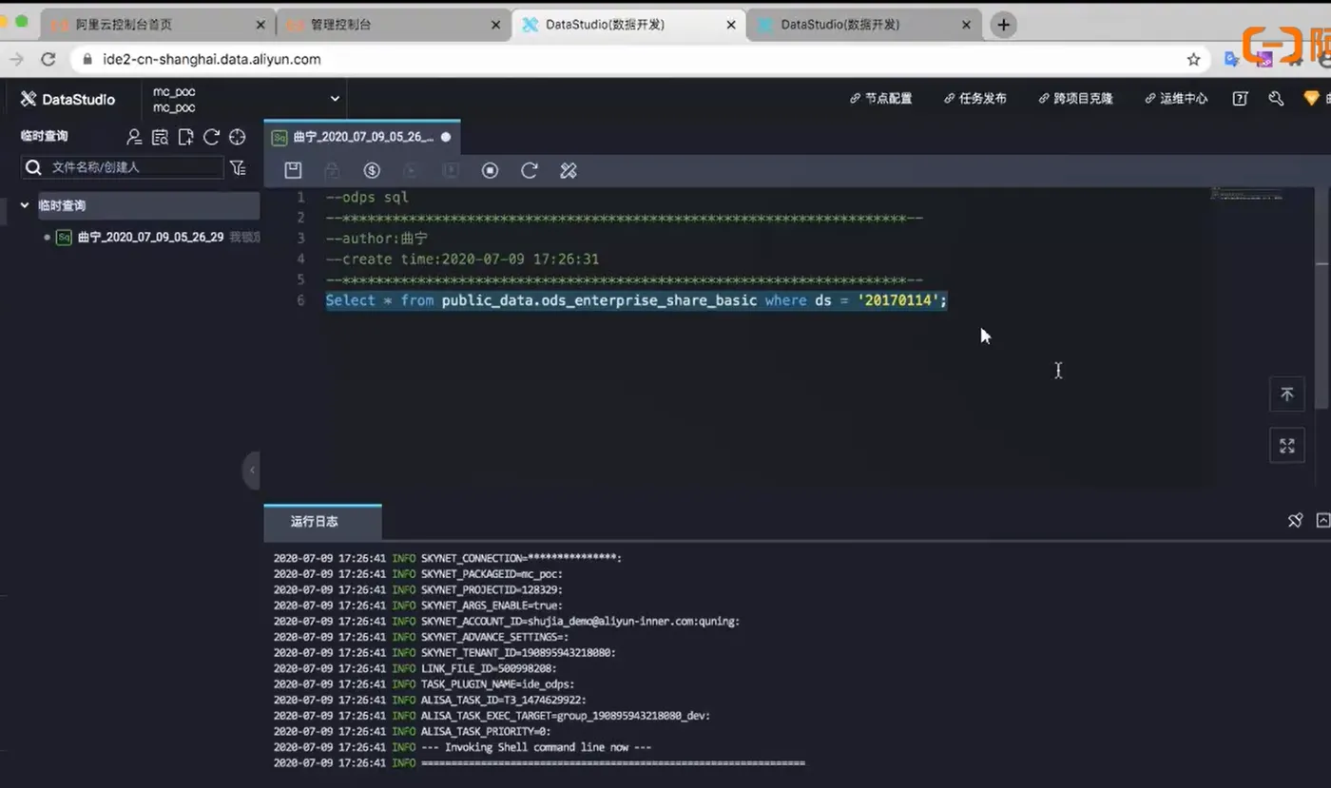Click the SQL select statement on line 6
1331x788 pixels.
pyautogui.click(x=636, y=300)
